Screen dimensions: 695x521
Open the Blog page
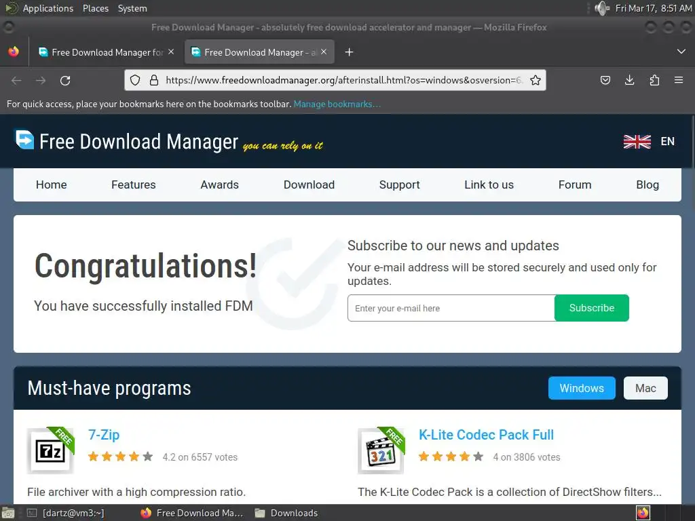pyautogui.click(x=647, y=185)
